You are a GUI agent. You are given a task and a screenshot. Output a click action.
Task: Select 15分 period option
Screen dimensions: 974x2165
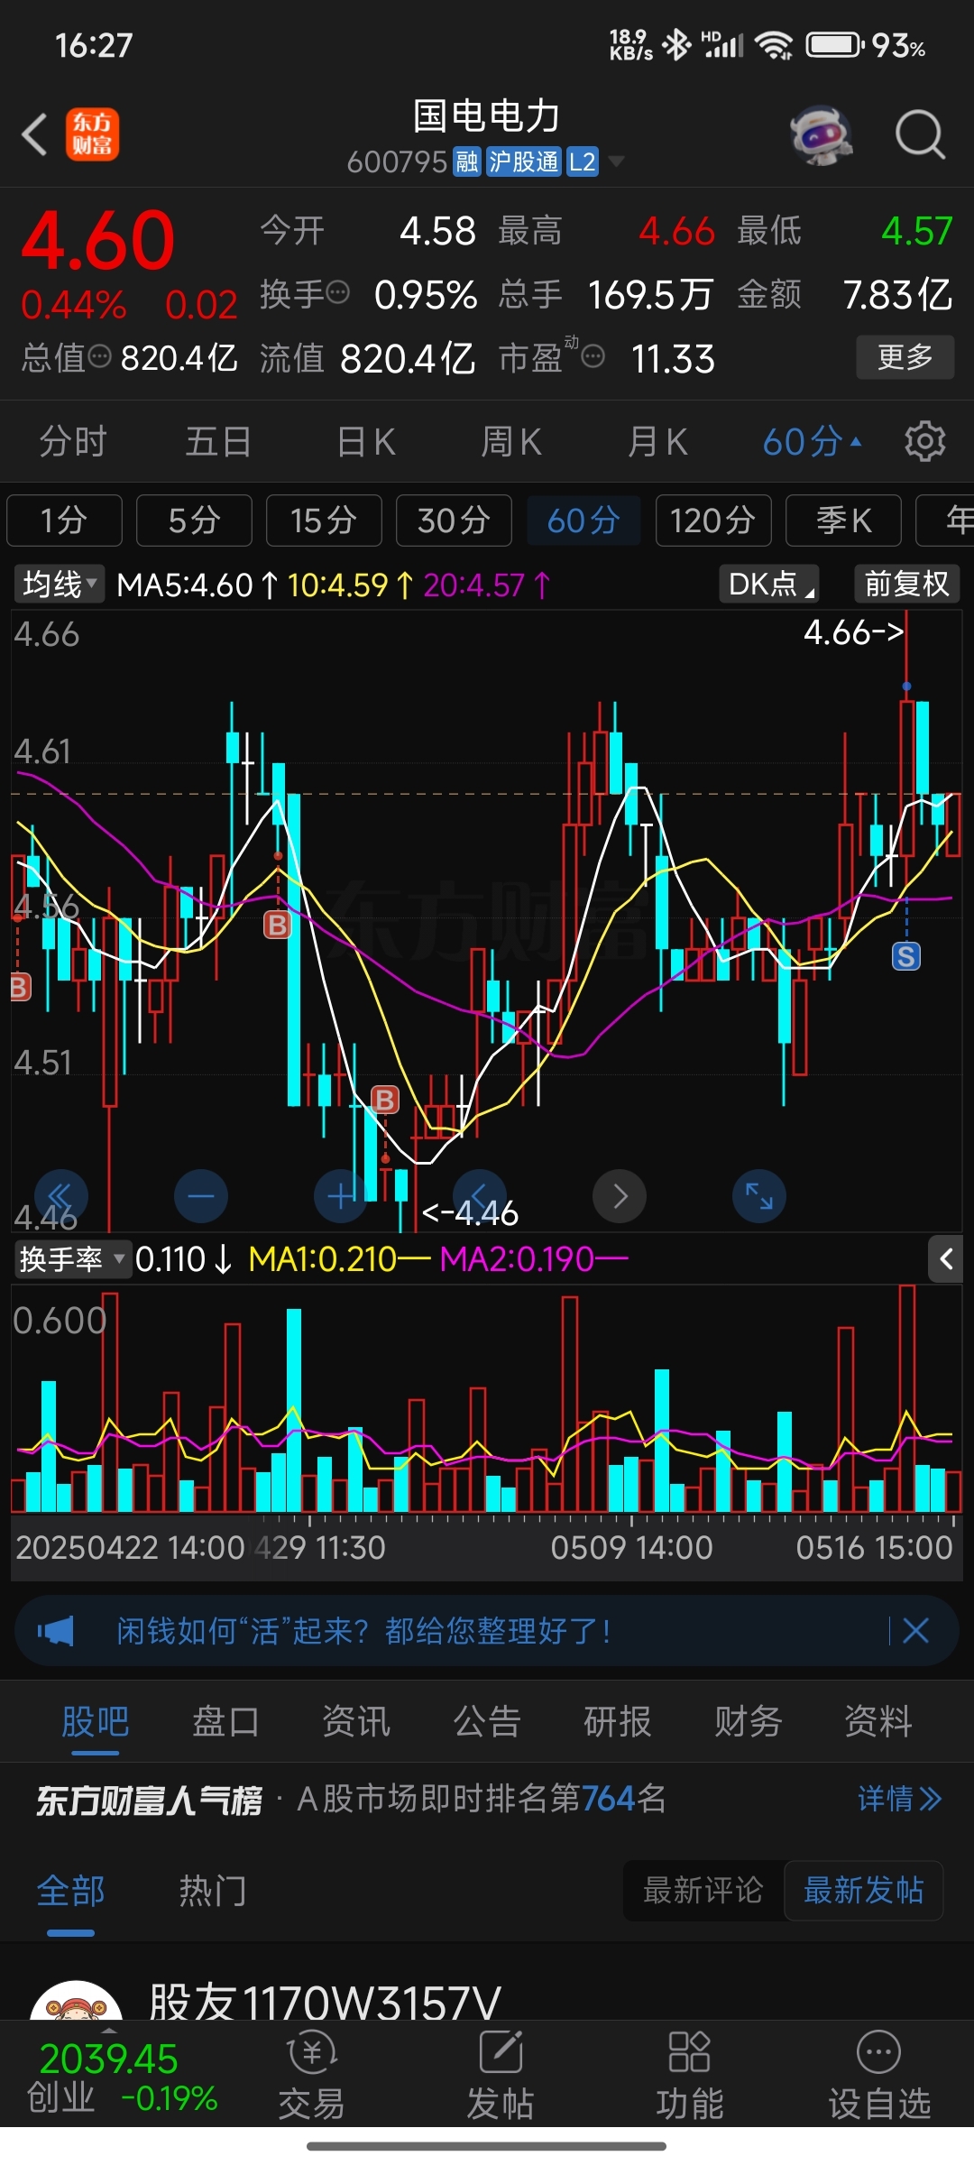tap(324, 521)
